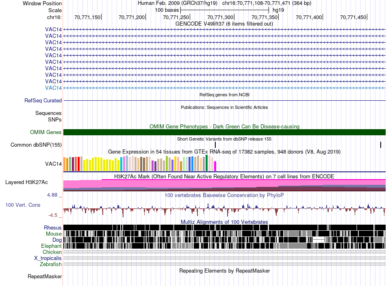The image size is (386, 286).
Task: Click the 4.88 PhyloP maximum value
Action: pyautogui.click(x=52, y=195)
